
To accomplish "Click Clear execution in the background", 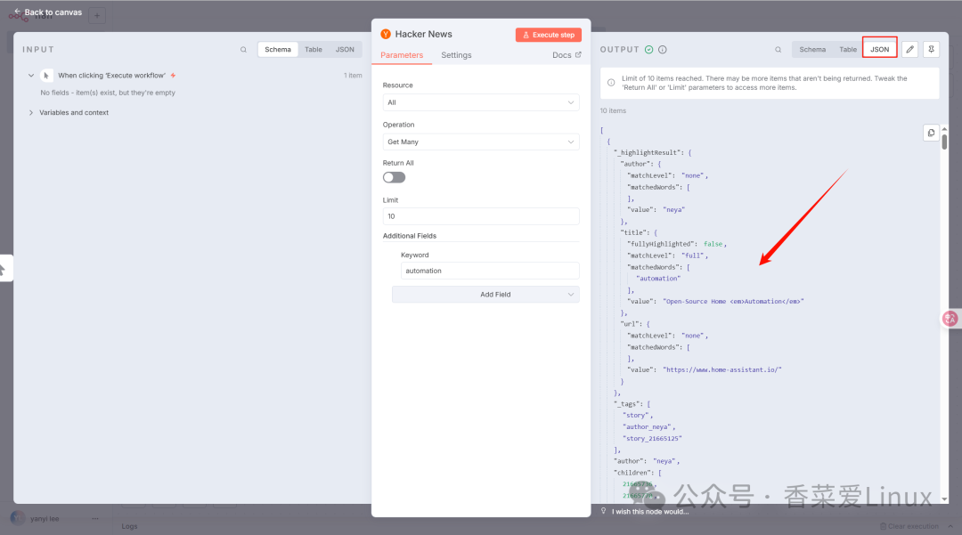I will [x=909, y=526].
